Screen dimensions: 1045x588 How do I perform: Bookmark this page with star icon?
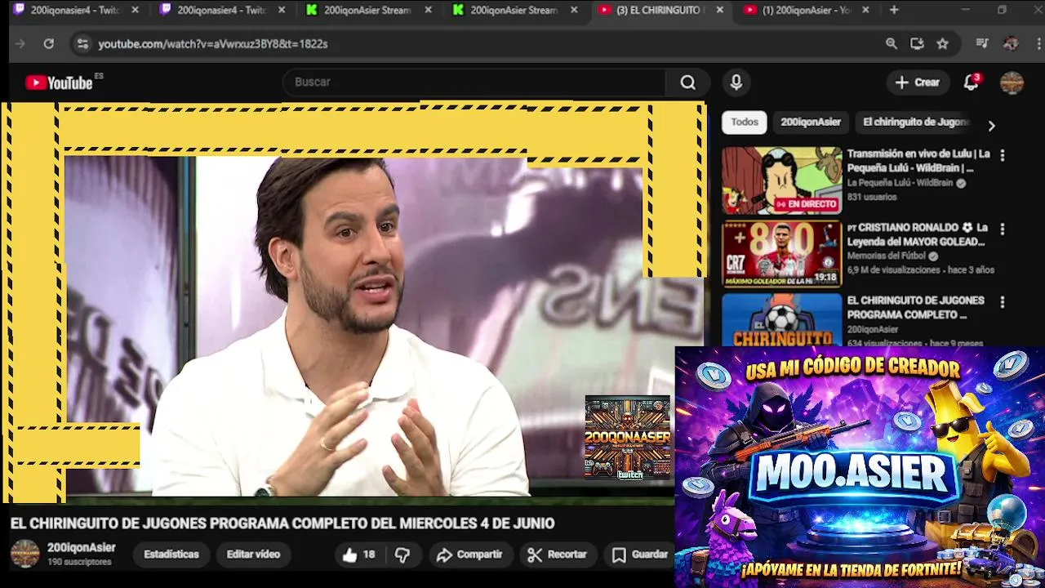[943, 43]
